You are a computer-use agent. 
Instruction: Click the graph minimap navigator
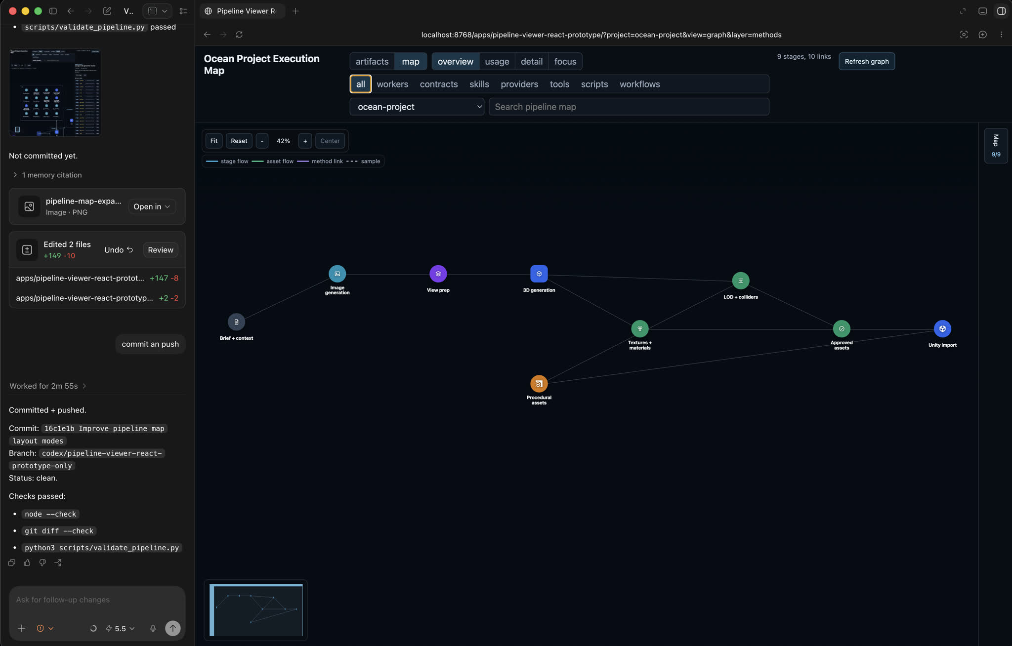255,610
